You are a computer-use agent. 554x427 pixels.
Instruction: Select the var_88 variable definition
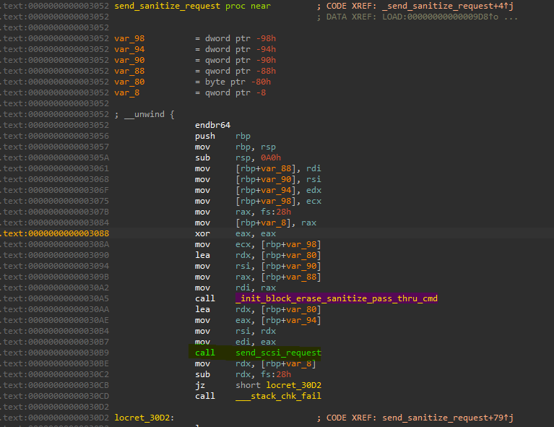pyautogui.click(x=129, y=71)
